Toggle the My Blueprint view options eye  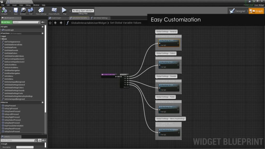(x=43, y=22)
